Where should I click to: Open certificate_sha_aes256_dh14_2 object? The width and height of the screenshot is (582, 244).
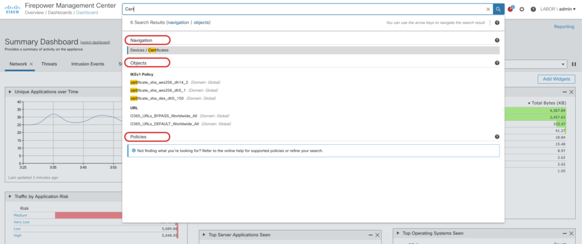tap(159, 82)
